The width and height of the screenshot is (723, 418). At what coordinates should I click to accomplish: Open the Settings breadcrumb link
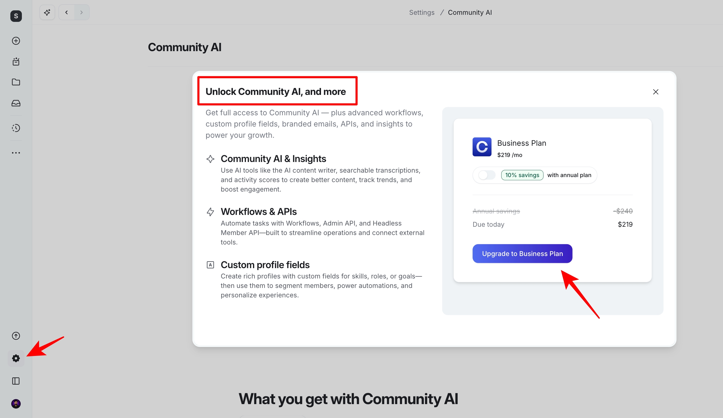422,12
